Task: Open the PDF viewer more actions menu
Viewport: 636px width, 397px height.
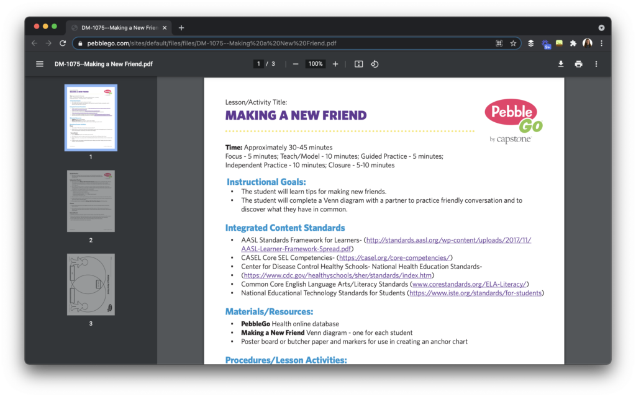Action: (596, 64)
